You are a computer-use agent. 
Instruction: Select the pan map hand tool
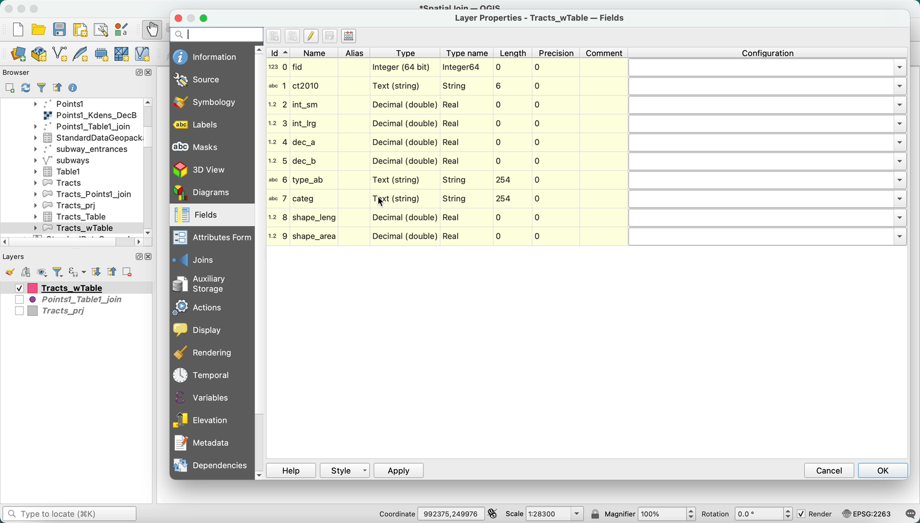point(151,29)
